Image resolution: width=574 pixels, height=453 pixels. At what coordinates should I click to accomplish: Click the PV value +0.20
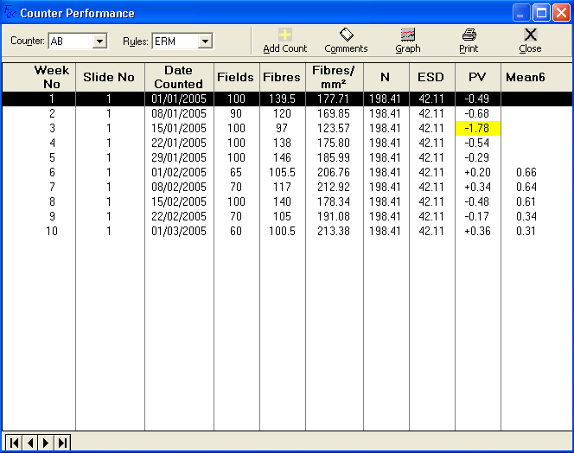click(x=478, y=172)
